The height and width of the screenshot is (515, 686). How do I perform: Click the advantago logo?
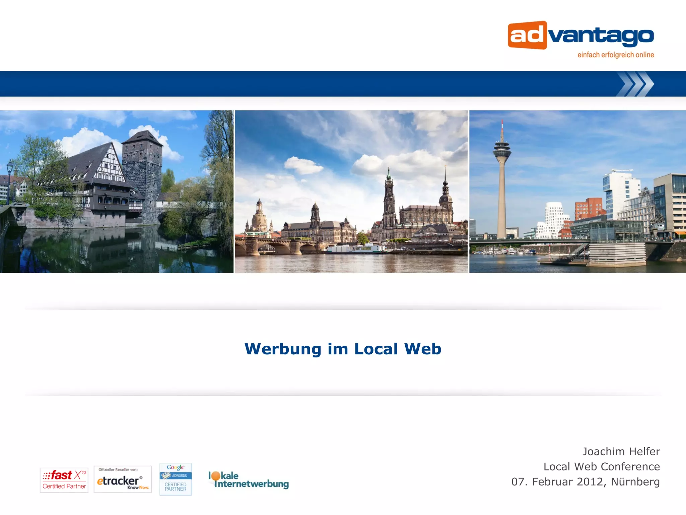click(x=581, y=36)
